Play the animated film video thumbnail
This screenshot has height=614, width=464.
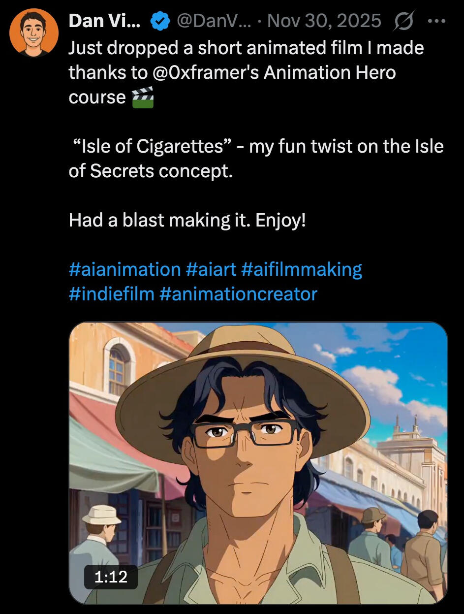pyautogui.click(x=258, y=463)
